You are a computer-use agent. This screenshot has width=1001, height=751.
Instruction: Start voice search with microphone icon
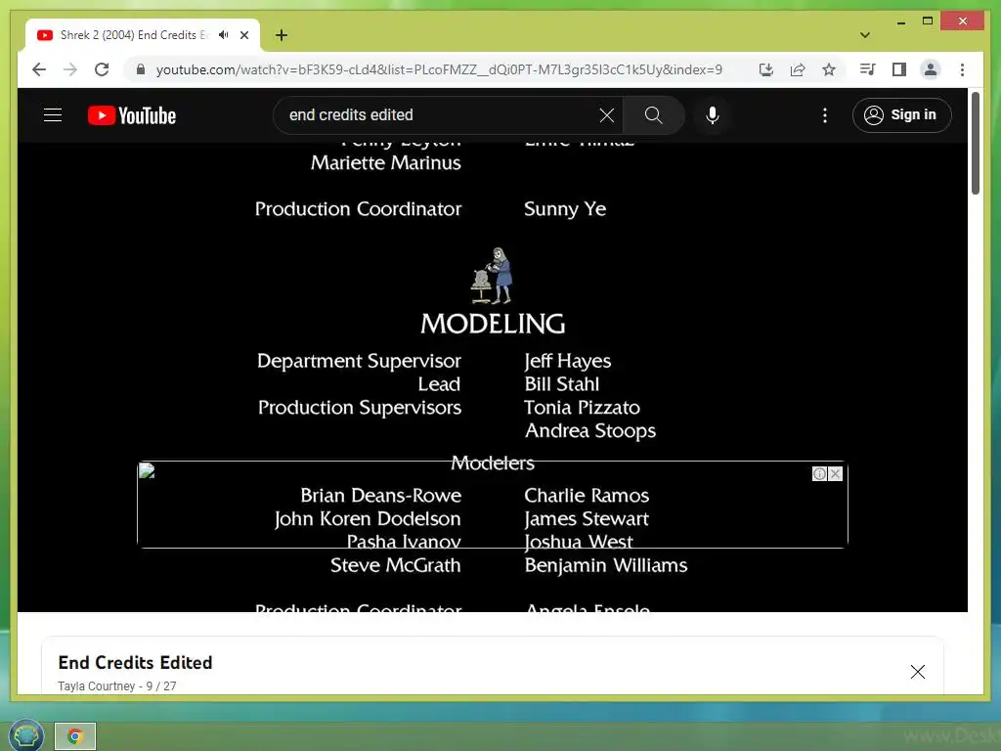(x=713, y=115)
